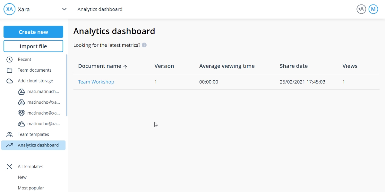
Task: Show Most popular templates
Action: [31, 188]
